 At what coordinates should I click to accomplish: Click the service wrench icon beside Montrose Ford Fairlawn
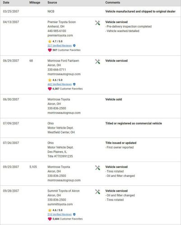pos(97,62)
